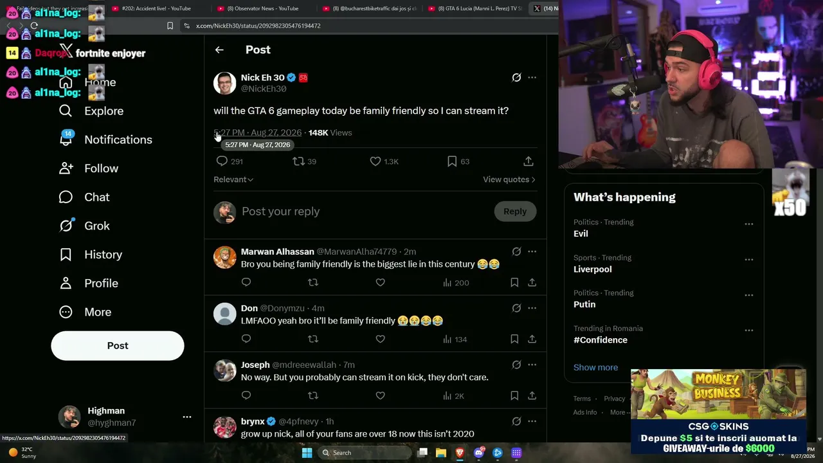
Task: View the 134 views stat on Don's reply
Action: (x=455, y=339)
